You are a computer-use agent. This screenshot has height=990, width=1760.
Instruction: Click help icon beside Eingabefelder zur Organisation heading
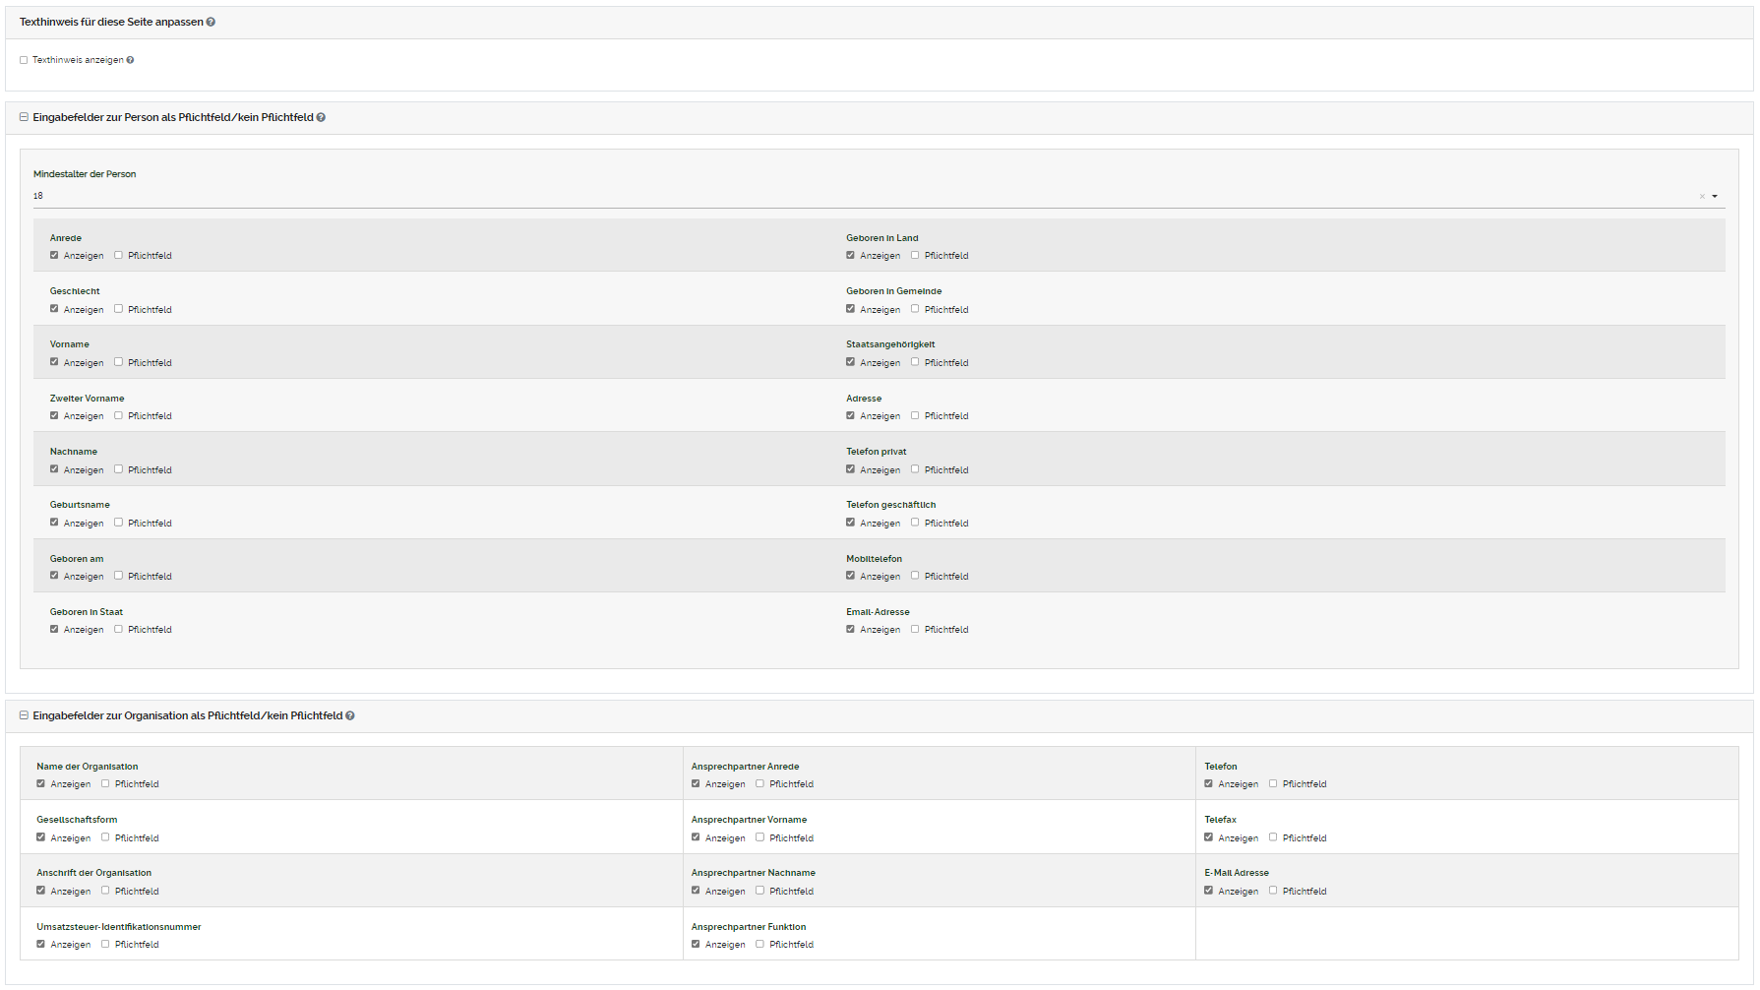pyautogui.click(x=350, y=715)
